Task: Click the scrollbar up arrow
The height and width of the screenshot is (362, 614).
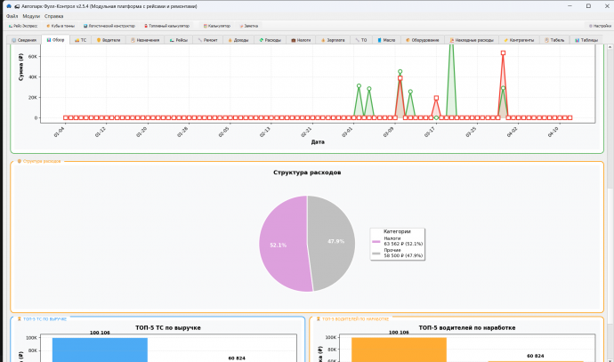Action: pyautogui.click(x=610, y=47)
